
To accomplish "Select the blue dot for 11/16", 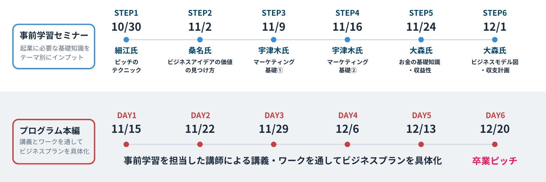I will 347,40.
